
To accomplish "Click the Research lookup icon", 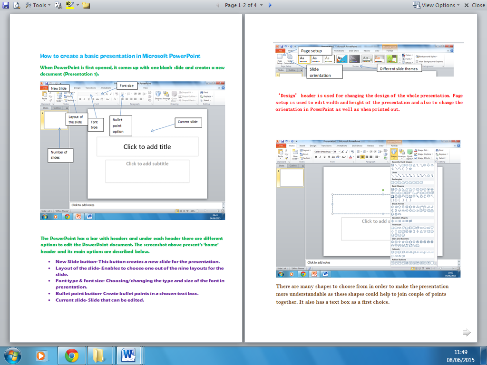I will (x=58, y=5).
